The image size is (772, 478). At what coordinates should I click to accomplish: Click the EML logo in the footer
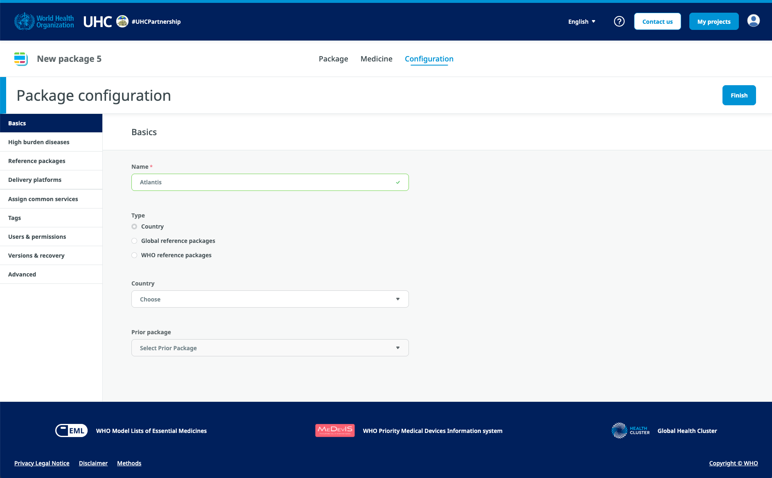click(72, 430)
